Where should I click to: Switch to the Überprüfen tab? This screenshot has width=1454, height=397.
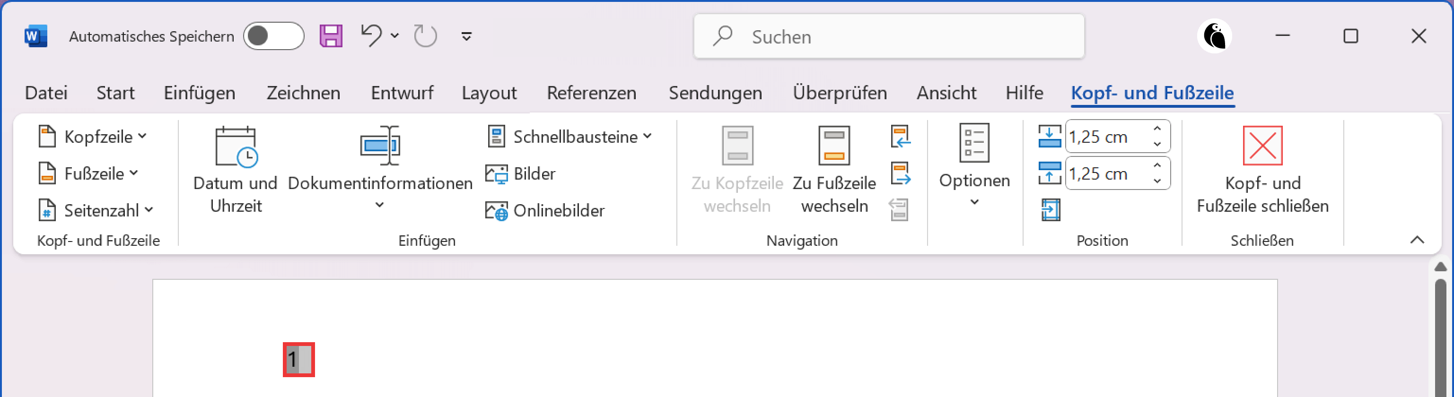(x=840, y=93)
